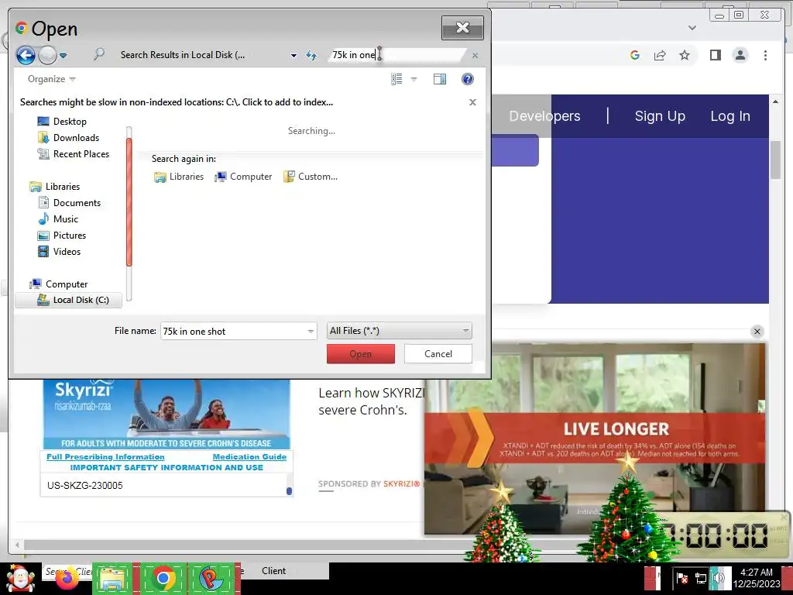Bookmark this page with the star icon

[x=685, y=55]
